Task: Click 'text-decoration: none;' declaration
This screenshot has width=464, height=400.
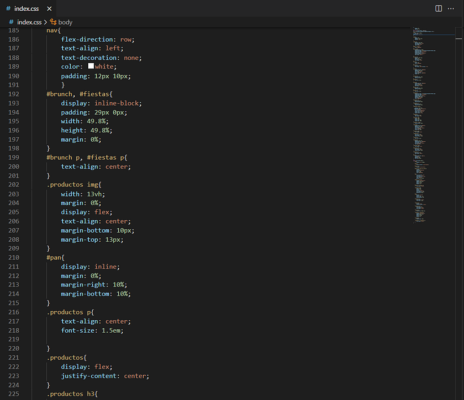Action: 101,58
